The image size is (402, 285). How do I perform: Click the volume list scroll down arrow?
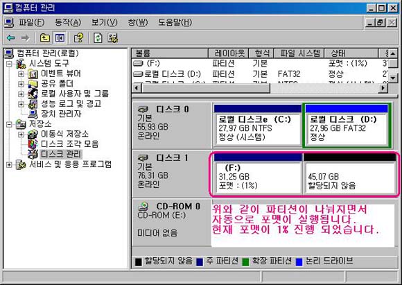pos(393,77)
